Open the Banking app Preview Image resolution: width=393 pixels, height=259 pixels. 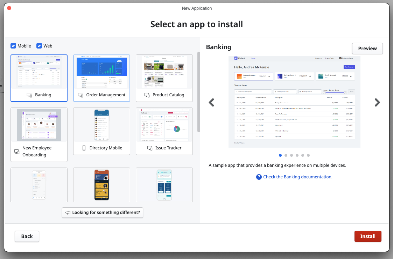pos(367,49)
